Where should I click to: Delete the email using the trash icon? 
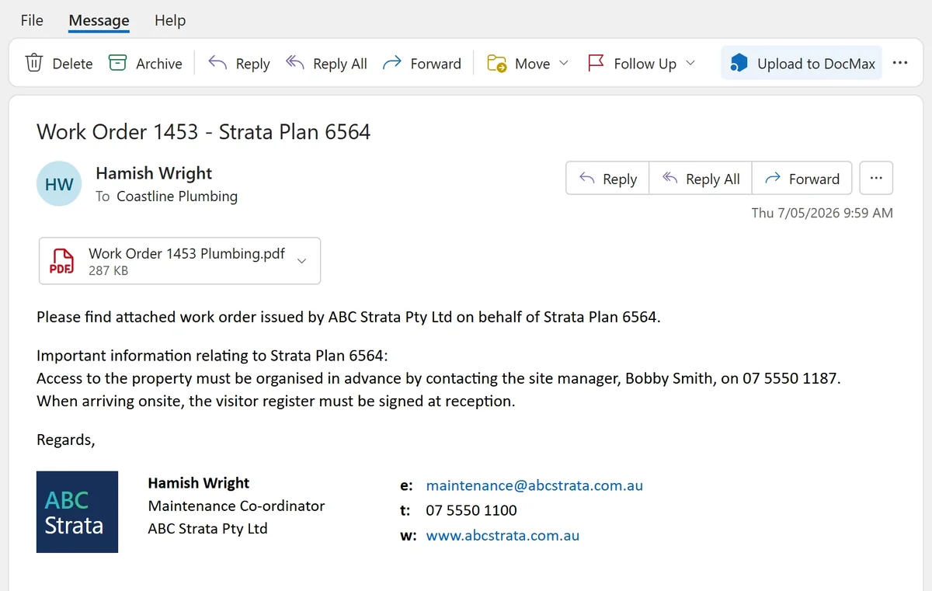tap(34, 63)
